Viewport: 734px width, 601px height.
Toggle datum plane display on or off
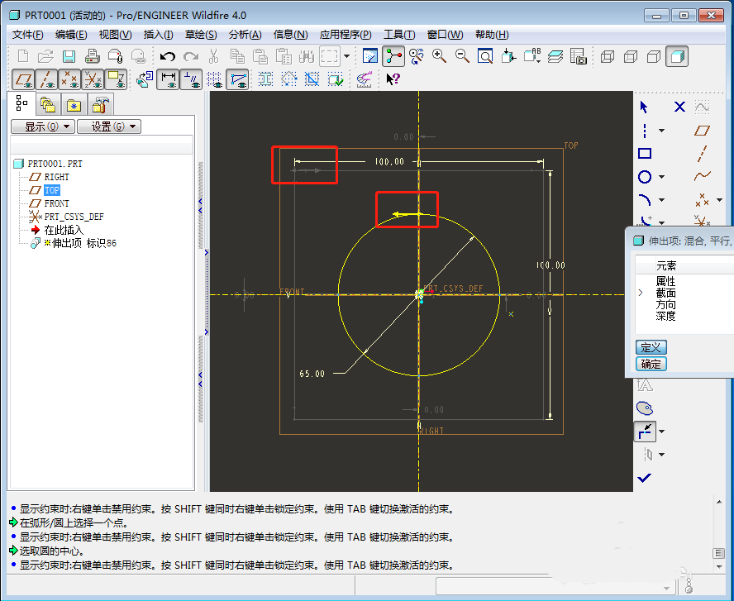22,79
